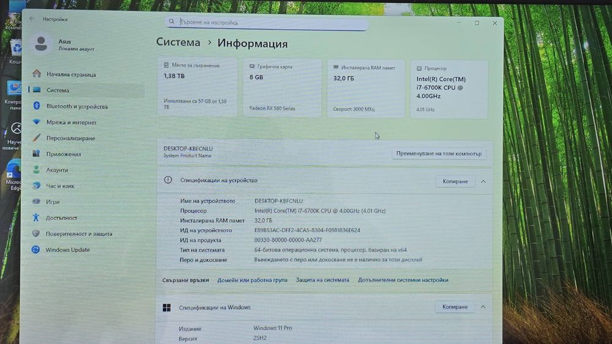Collapse Спецификации на устройство section
The width and height of the screenshot is (612, 344).
[483, 181]
